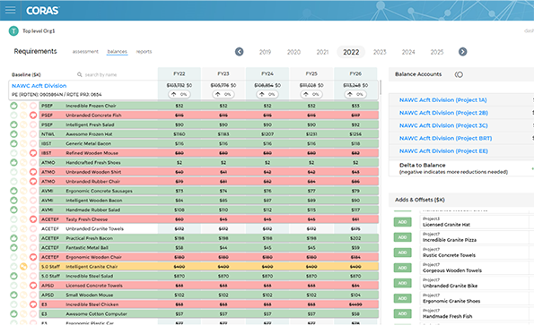534x325 pixels.
Task: Open NAWC Acft Division (Project EE)
Action: [443, 150]
